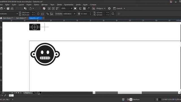Click the nudge distance stepper arrows
Image resolution: width=181 pixels, height=102 pixels.
[90, 14]
